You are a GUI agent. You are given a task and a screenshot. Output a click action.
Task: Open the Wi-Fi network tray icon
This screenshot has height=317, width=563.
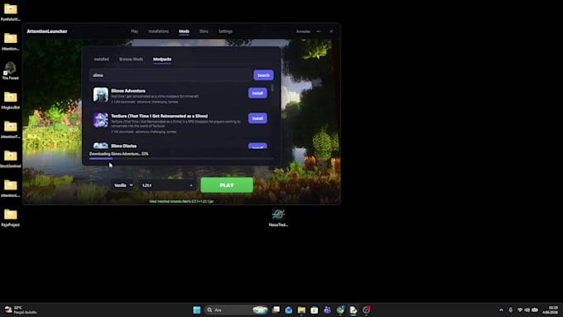[520, 310]
